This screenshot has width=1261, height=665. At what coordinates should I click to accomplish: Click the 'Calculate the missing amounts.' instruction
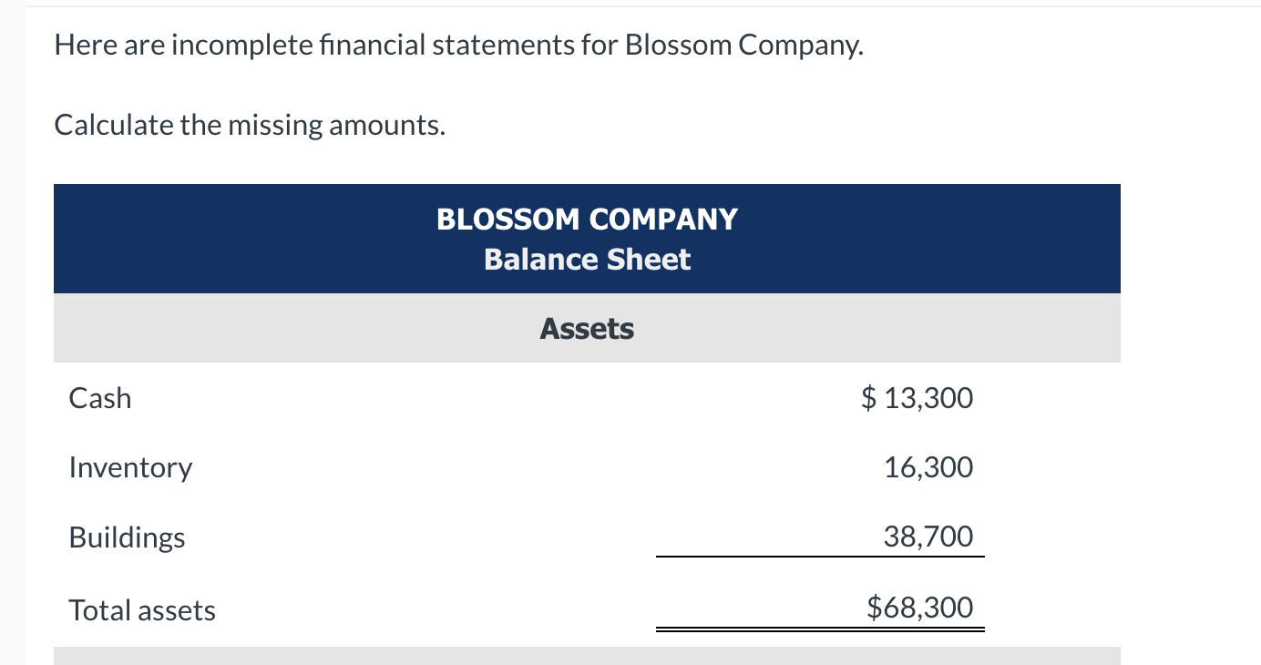coord(251,125)
